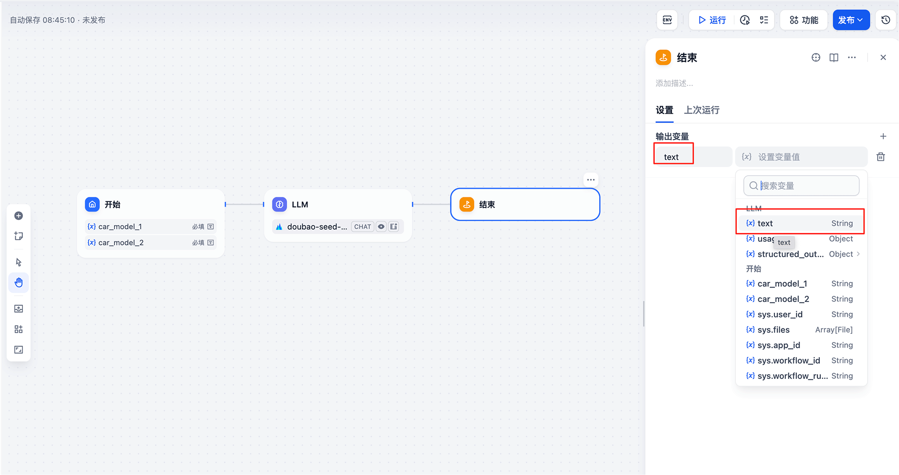Open the run history clock icon
The image size is (899, 475).
click(x=745, y=20)
